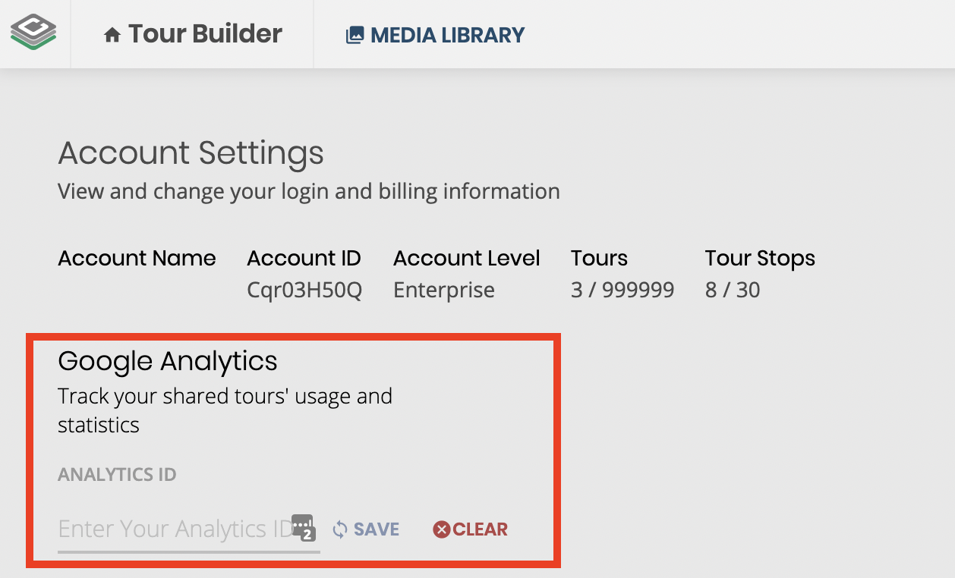Screen dimensions: 955x578
Task: Click the Tour Stops column label
Action: pyautogui.click(x=760, y=259)
